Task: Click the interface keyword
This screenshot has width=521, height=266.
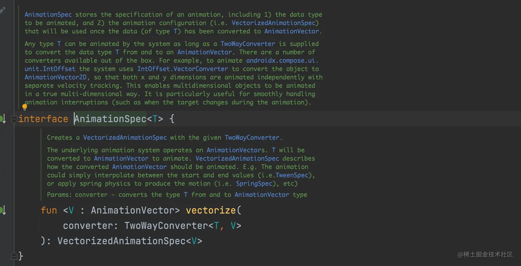Action: click(x=43, y=119)
